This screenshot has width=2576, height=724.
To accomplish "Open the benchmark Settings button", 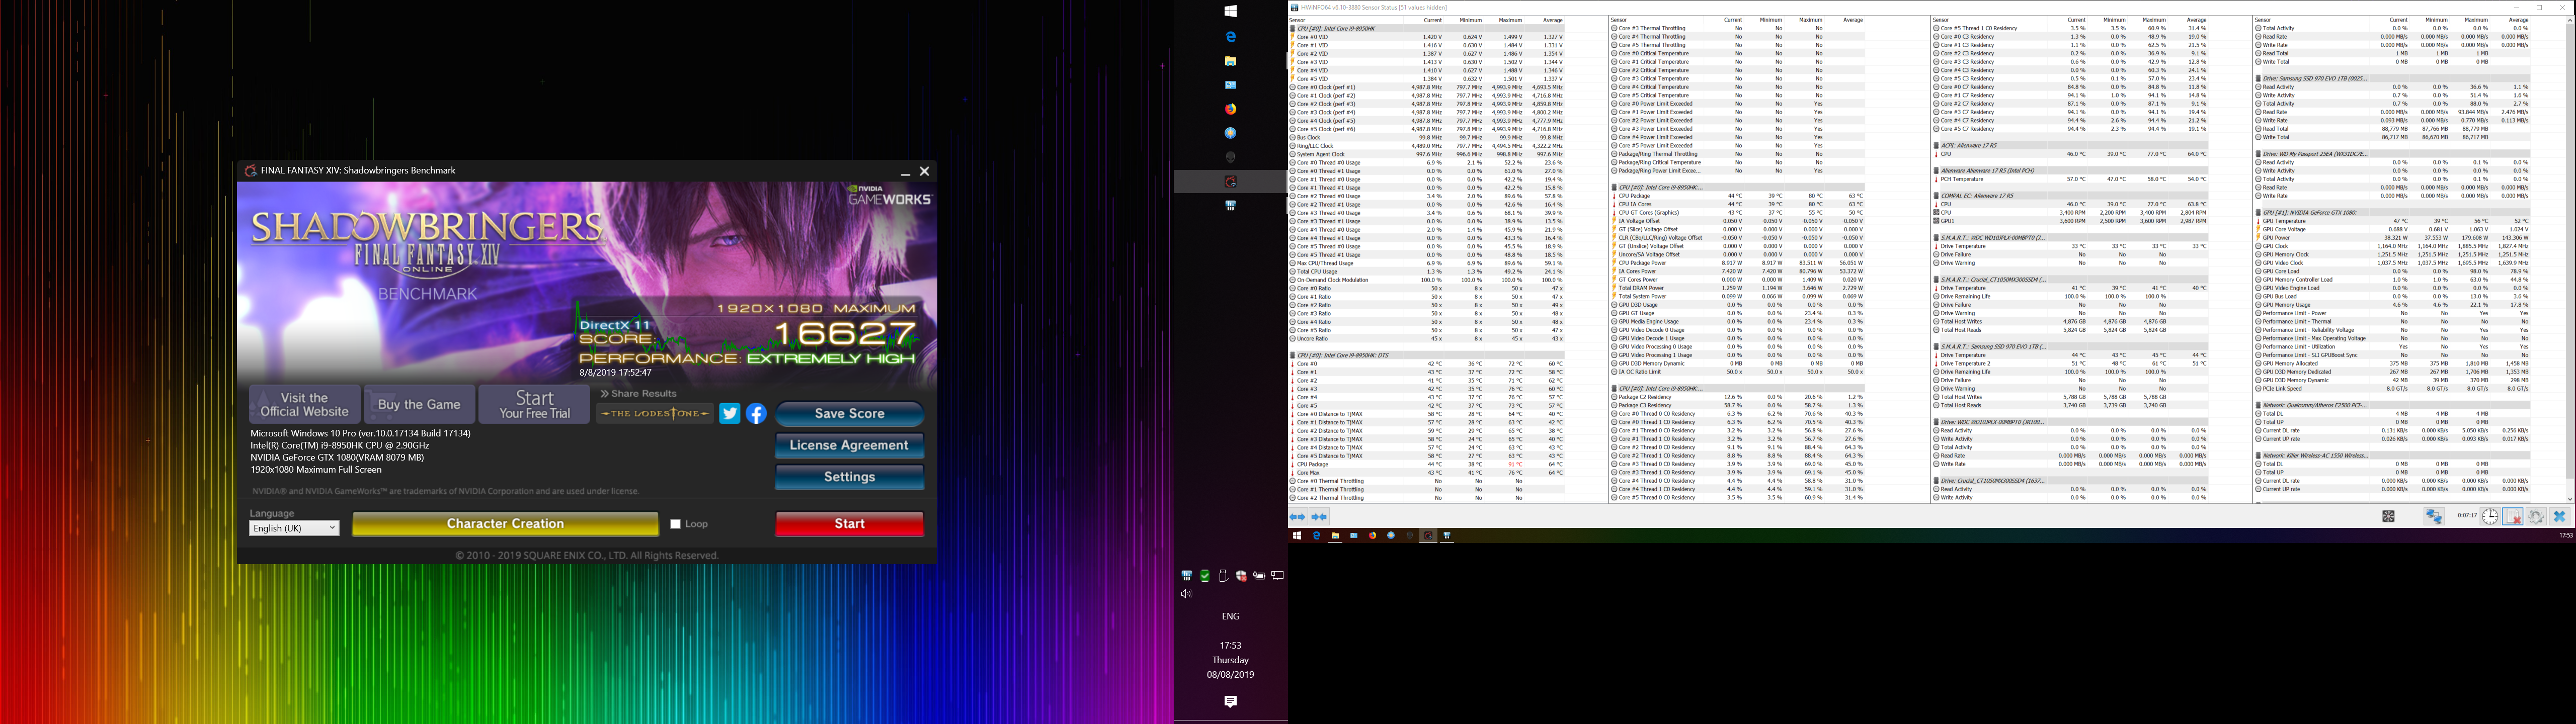I will 849,477.
